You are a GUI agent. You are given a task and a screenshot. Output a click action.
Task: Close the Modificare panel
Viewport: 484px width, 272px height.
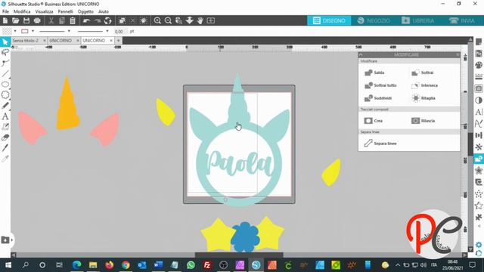(x=458, y=54)
